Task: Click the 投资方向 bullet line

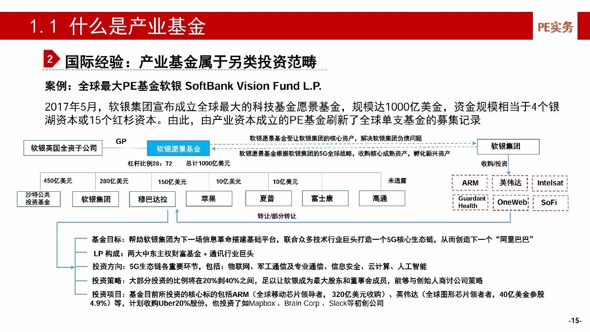Action: click(x=259, y=267)
